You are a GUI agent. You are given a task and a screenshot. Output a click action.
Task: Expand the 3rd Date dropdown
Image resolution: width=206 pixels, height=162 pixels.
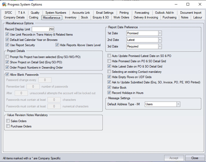[160, 46]
